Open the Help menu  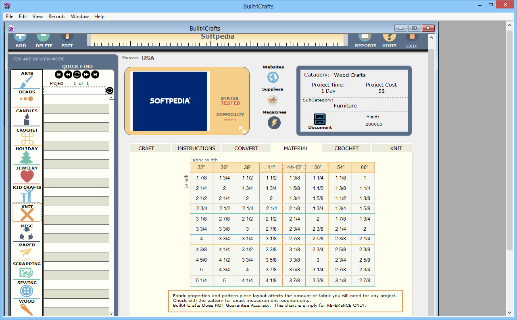(x=99, y=17)
